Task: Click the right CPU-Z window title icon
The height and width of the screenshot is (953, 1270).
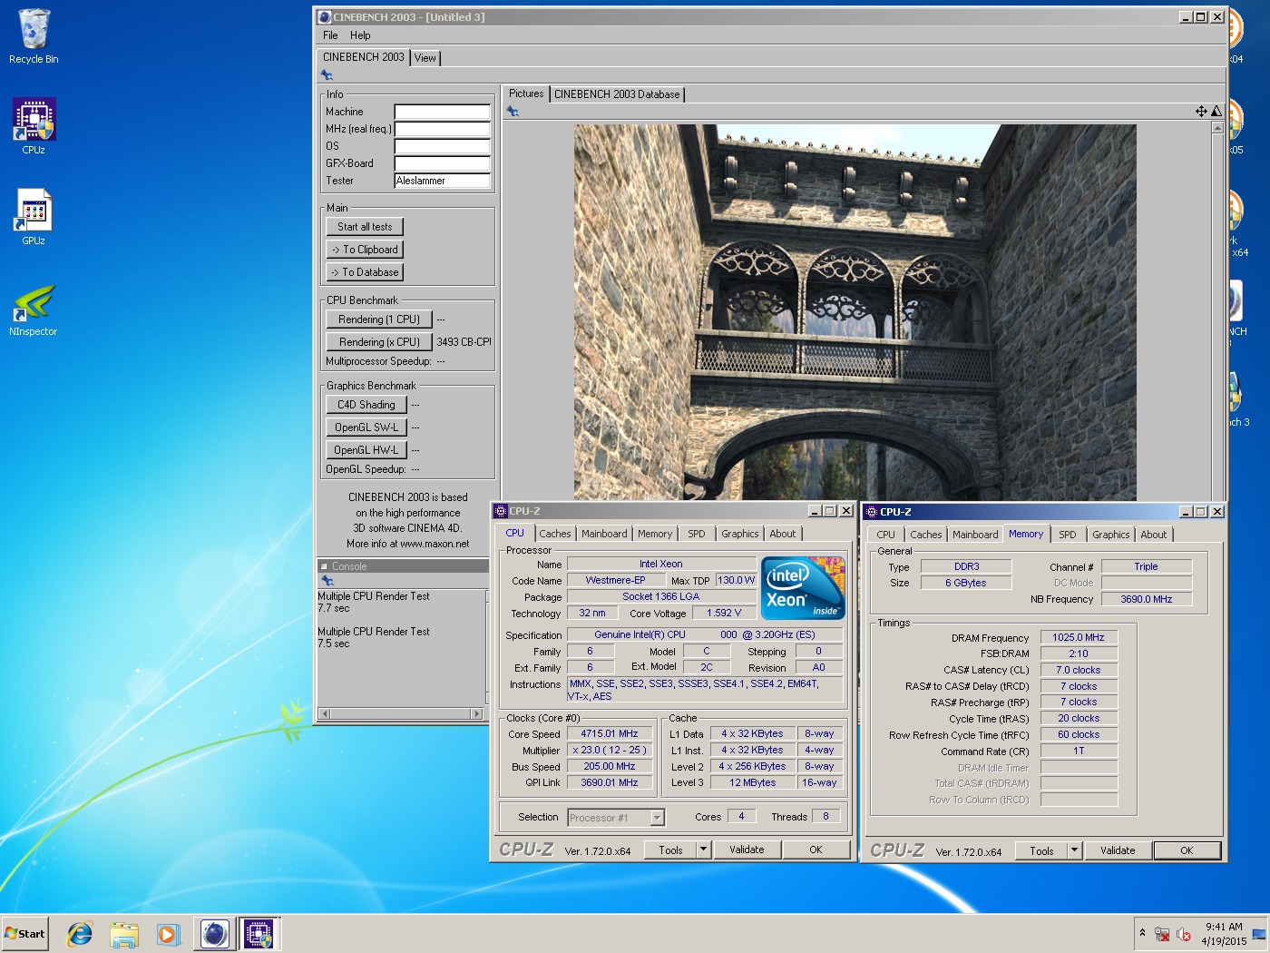Action: tap(872, 512)
